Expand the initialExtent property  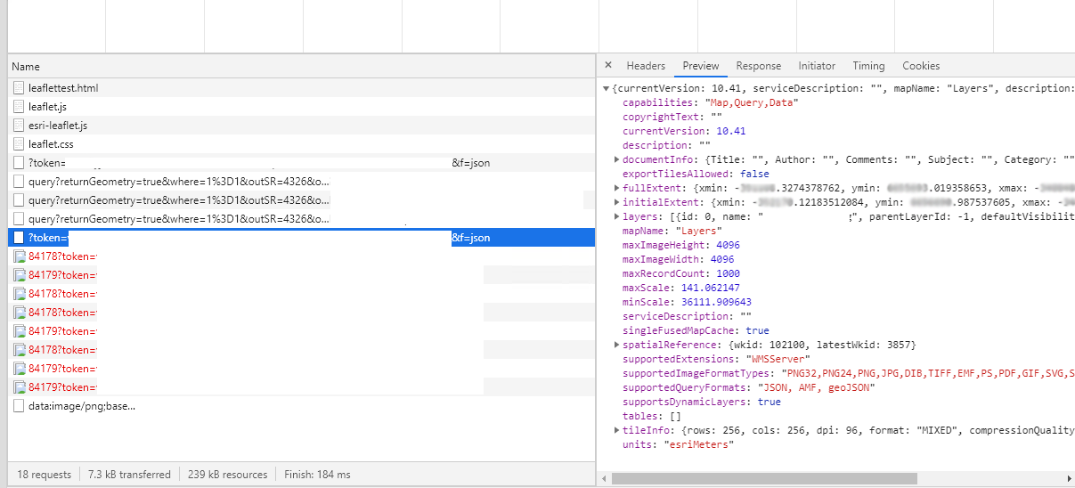coord(617,202)
